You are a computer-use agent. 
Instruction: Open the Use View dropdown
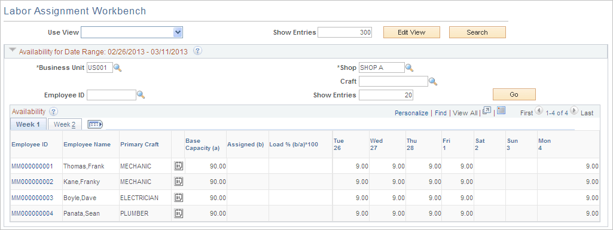pyautogui.click(x=132, y=32)
